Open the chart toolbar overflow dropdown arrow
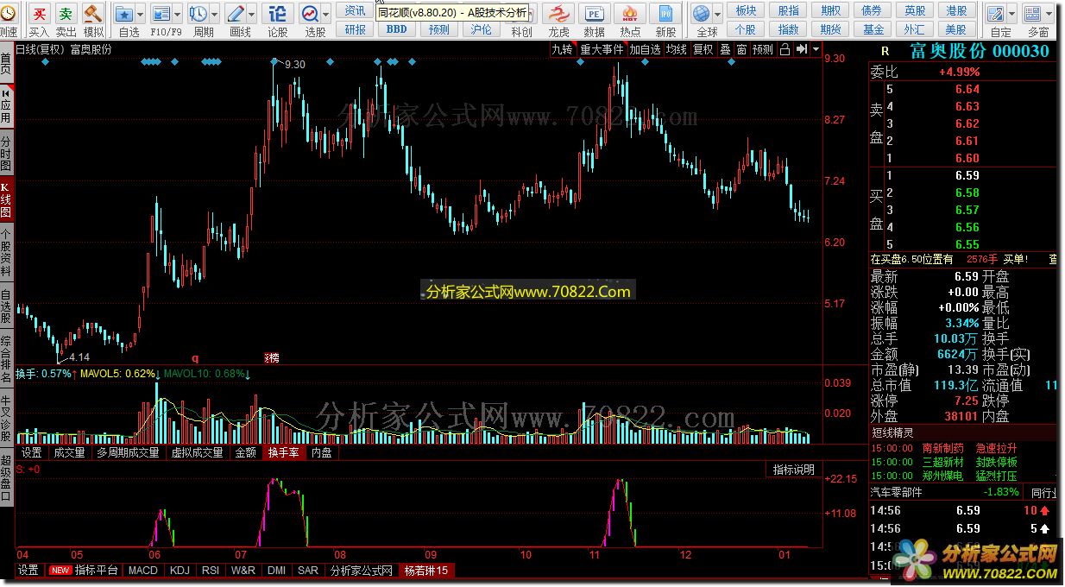Screen dimensions: 1065x587 [x=816, y=49]
